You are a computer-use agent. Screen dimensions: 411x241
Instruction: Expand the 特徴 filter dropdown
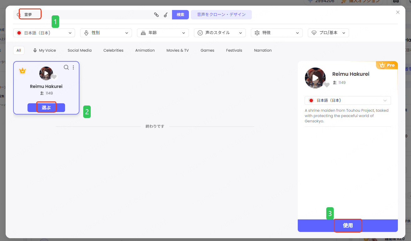click(277, 33)
